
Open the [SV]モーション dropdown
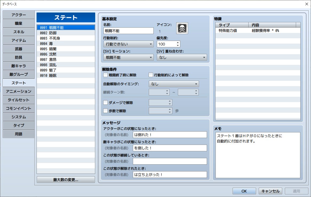[x=128, y=57]
